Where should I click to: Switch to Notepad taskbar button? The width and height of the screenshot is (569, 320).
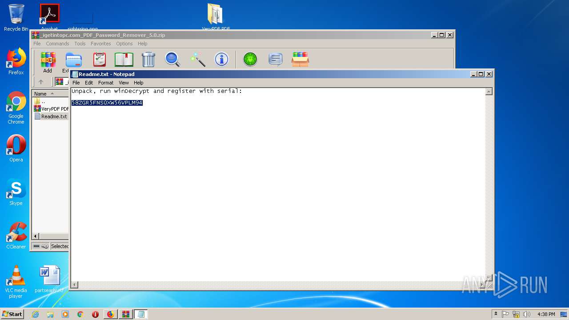tap(141, 314)
